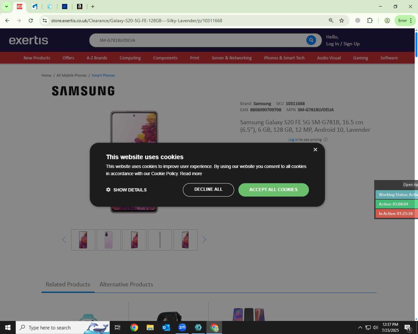Open the Read more cookie policy link

coord(191,174)
